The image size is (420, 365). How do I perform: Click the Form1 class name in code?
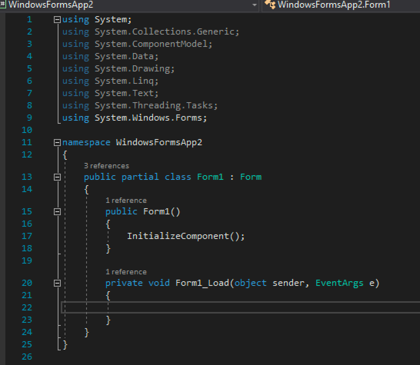pos(210,177)
